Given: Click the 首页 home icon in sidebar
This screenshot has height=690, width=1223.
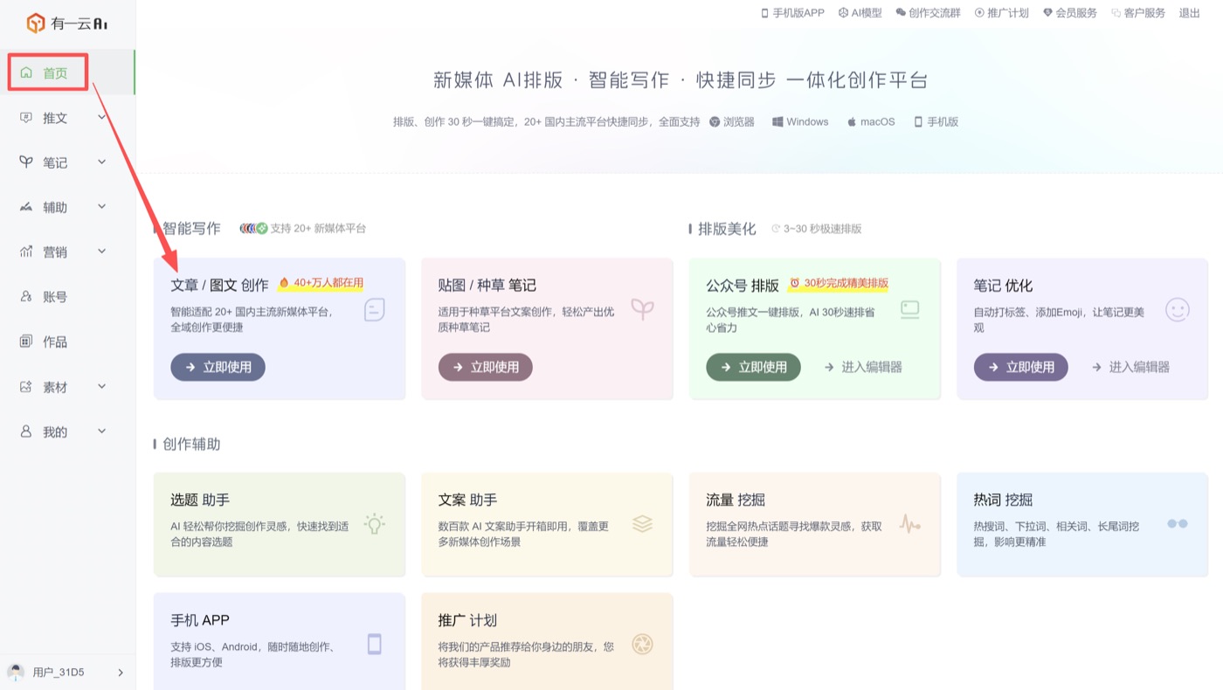Looking at the screenshot, I should (26, 72).
